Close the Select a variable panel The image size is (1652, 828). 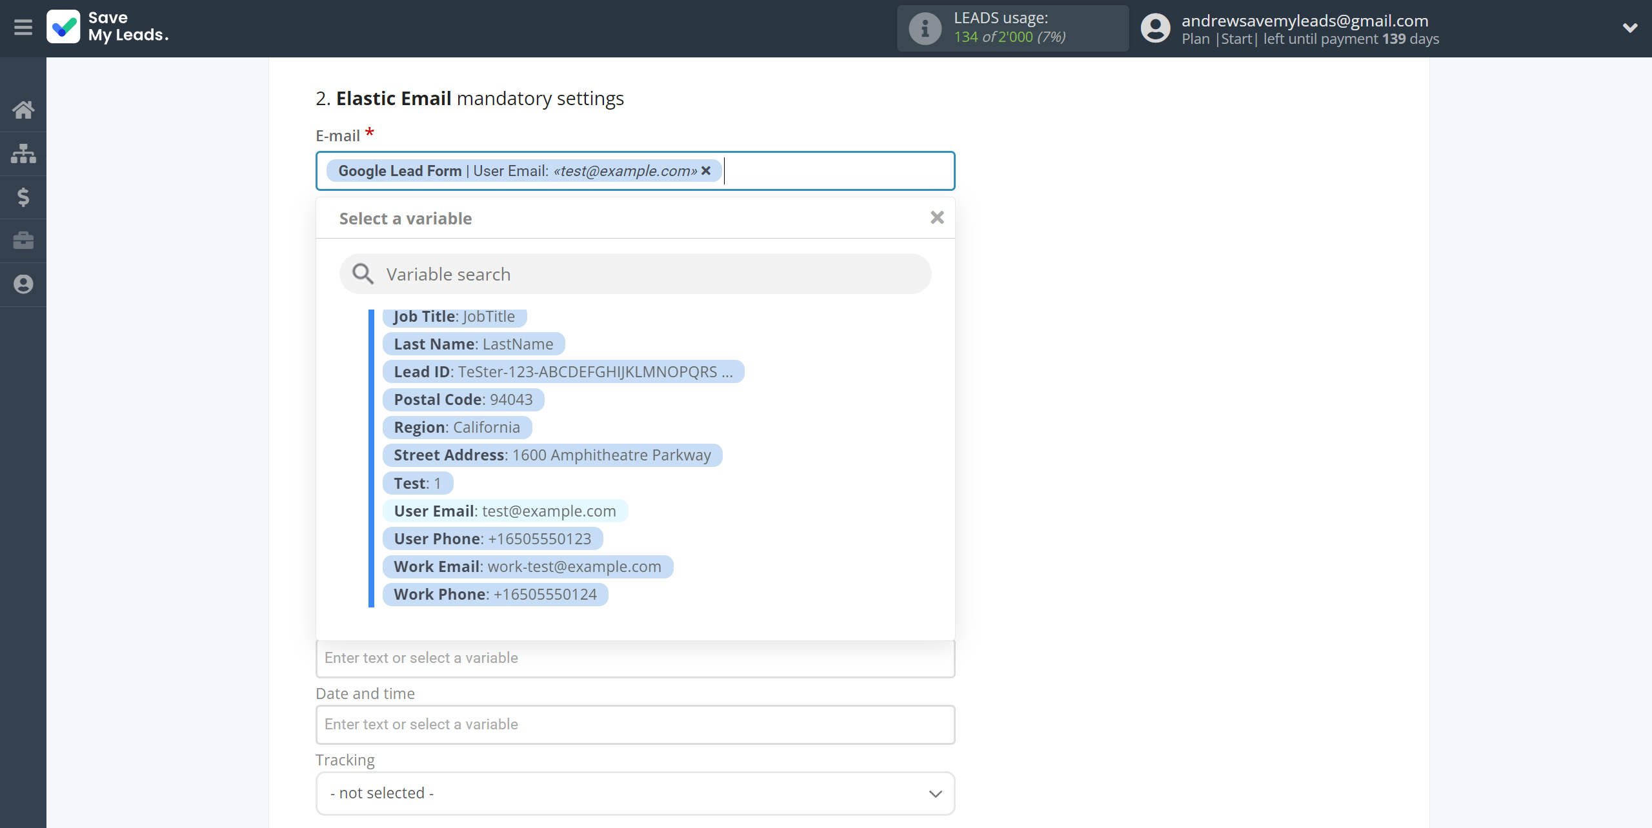(937, 218)
